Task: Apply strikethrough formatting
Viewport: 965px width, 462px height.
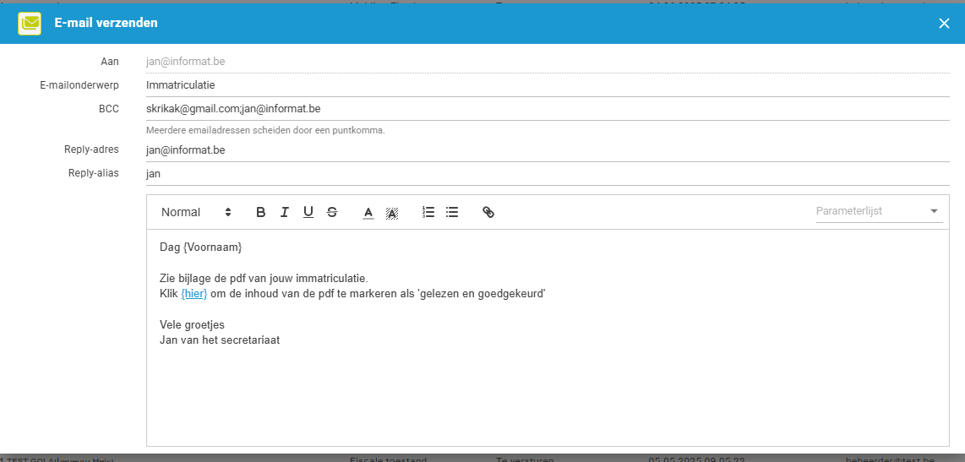Action: [x=332, y=212]
